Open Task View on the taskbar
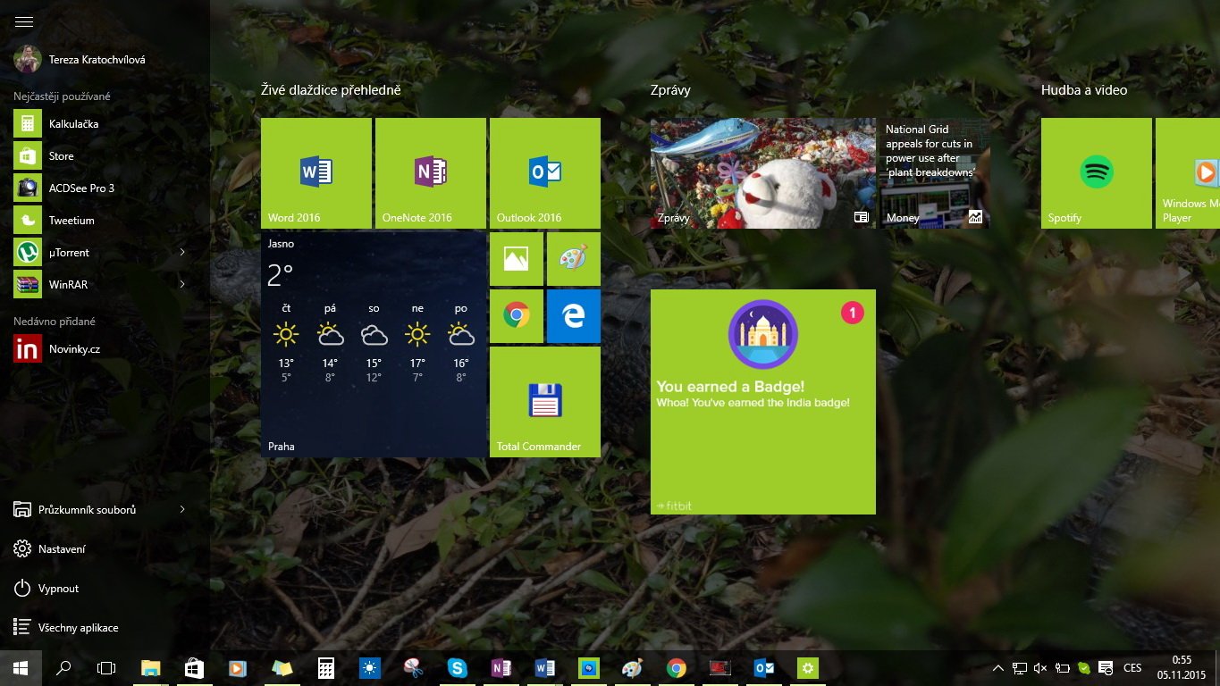 (x=106, y=668)
